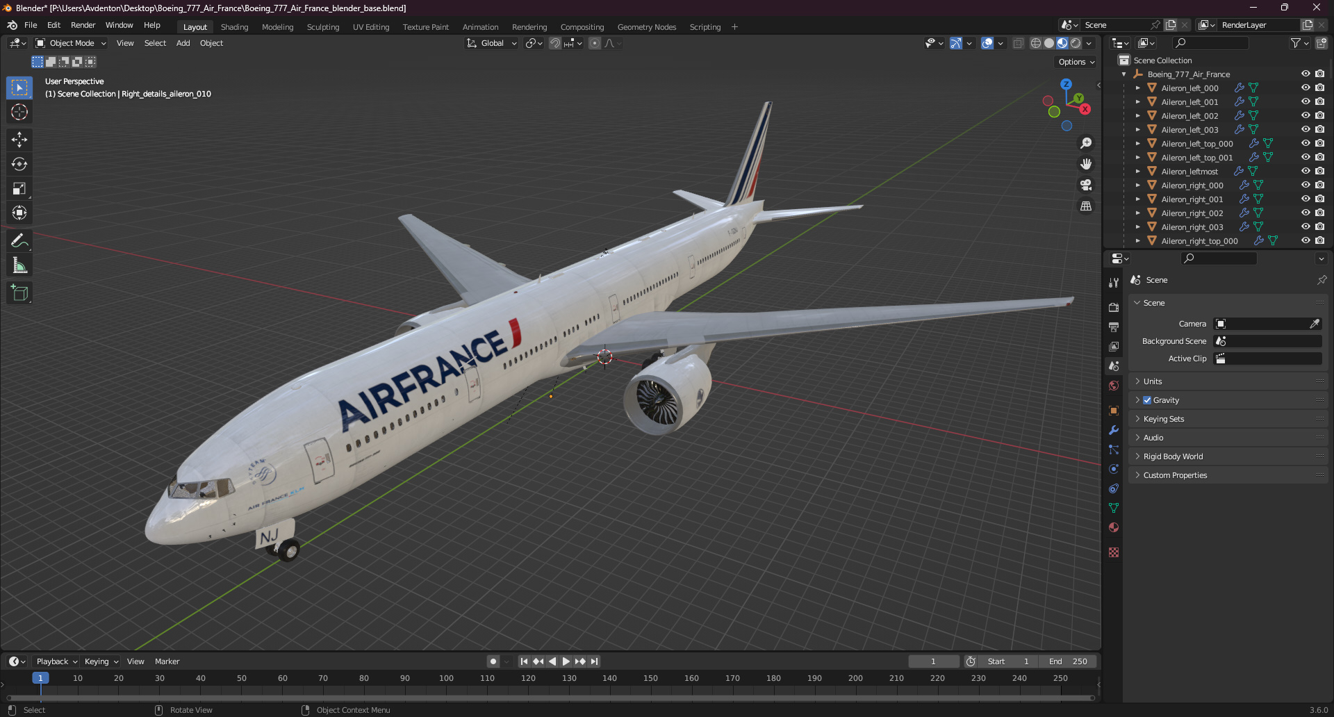Switch to the Shading workspace tab
Image resolution: width=1334 pixels, height=717 pixels.
(234, 27)
